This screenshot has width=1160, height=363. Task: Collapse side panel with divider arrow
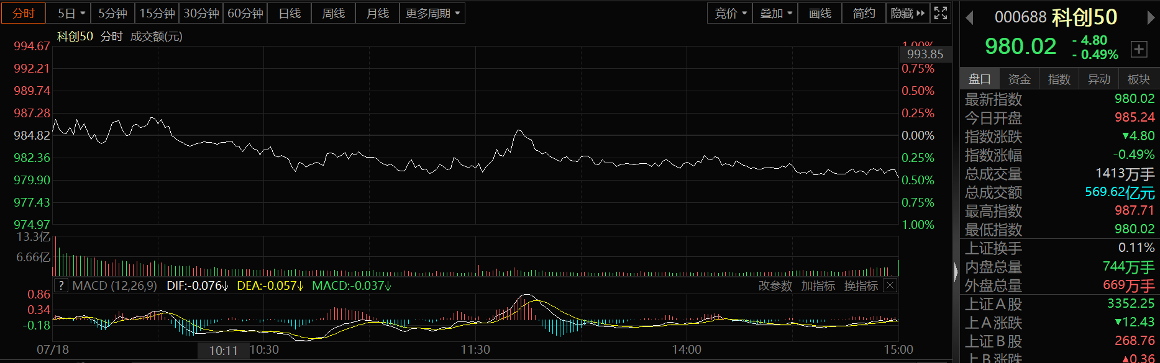point(956,272)
